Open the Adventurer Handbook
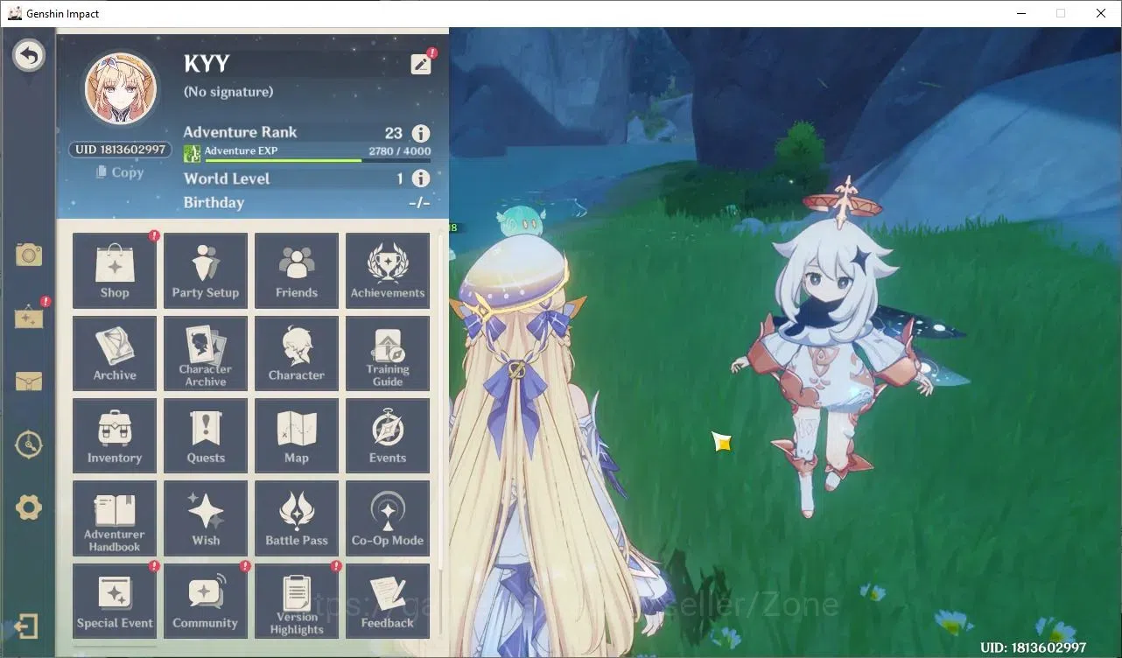Image resolution: width=1122 pixels, height=658 pixels. click(x=115, y=518)
